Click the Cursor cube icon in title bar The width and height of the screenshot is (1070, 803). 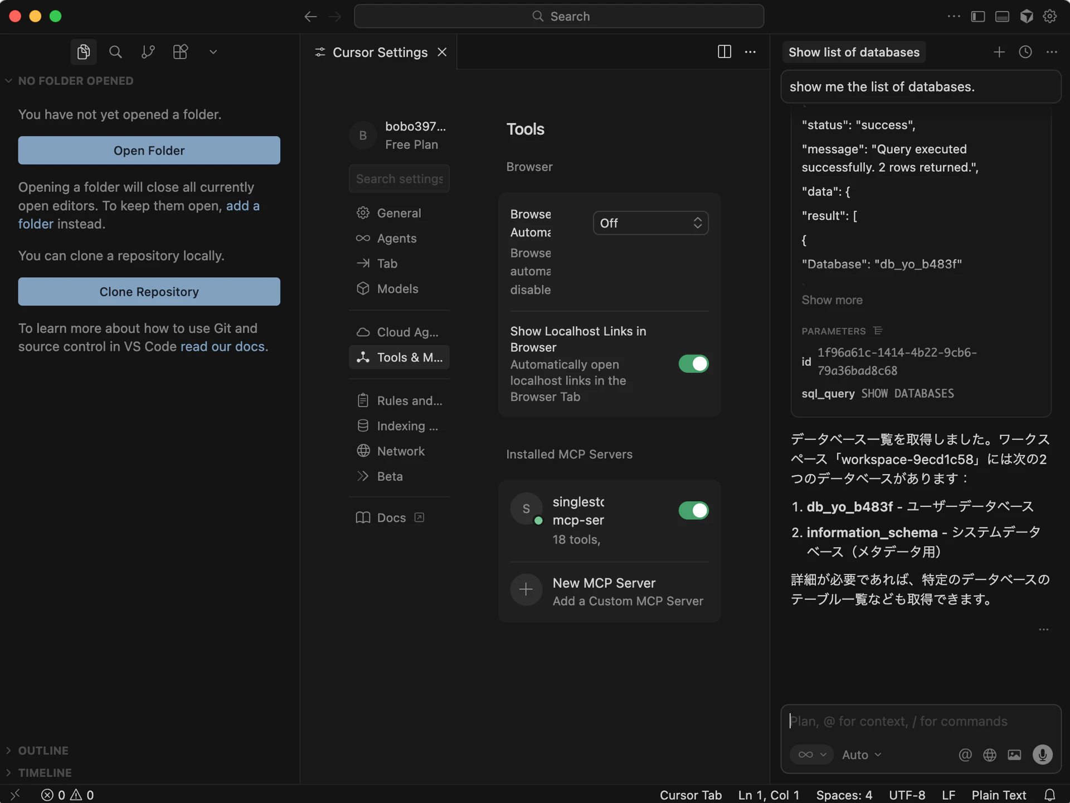(x=1027, y=16)
